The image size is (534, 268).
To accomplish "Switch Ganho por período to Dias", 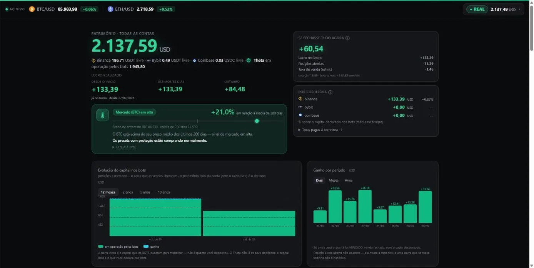I will point(319,180).
